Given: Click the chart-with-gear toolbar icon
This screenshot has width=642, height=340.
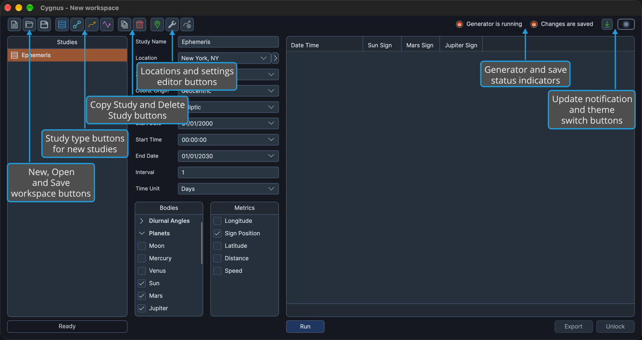Looking at the screenshot, I should point(187,24).
